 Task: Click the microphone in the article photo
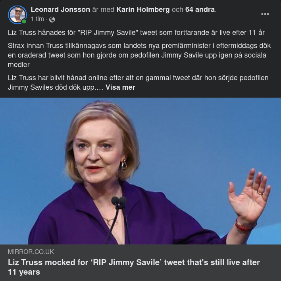pyautogui.click(x=118, y=202)
